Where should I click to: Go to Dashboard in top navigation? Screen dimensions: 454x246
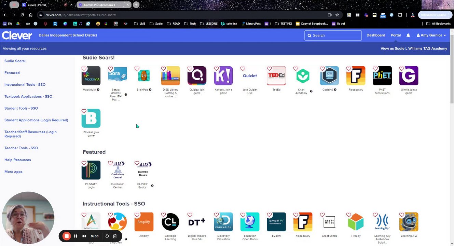[376, 35]
